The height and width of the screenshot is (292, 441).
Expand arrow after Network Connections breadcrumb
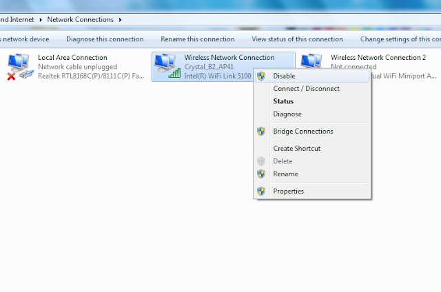coord(121,20)
